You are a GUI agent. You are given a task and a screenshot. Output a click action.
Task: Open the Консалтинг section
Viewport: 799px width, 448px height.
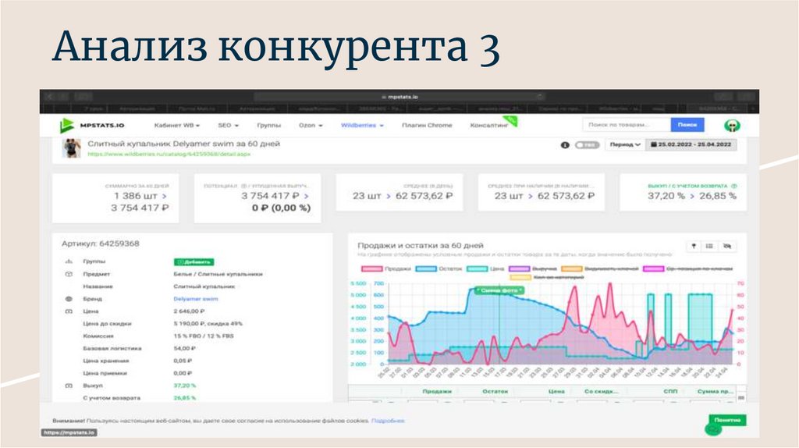pyautogui.click(x=489, y=126)
